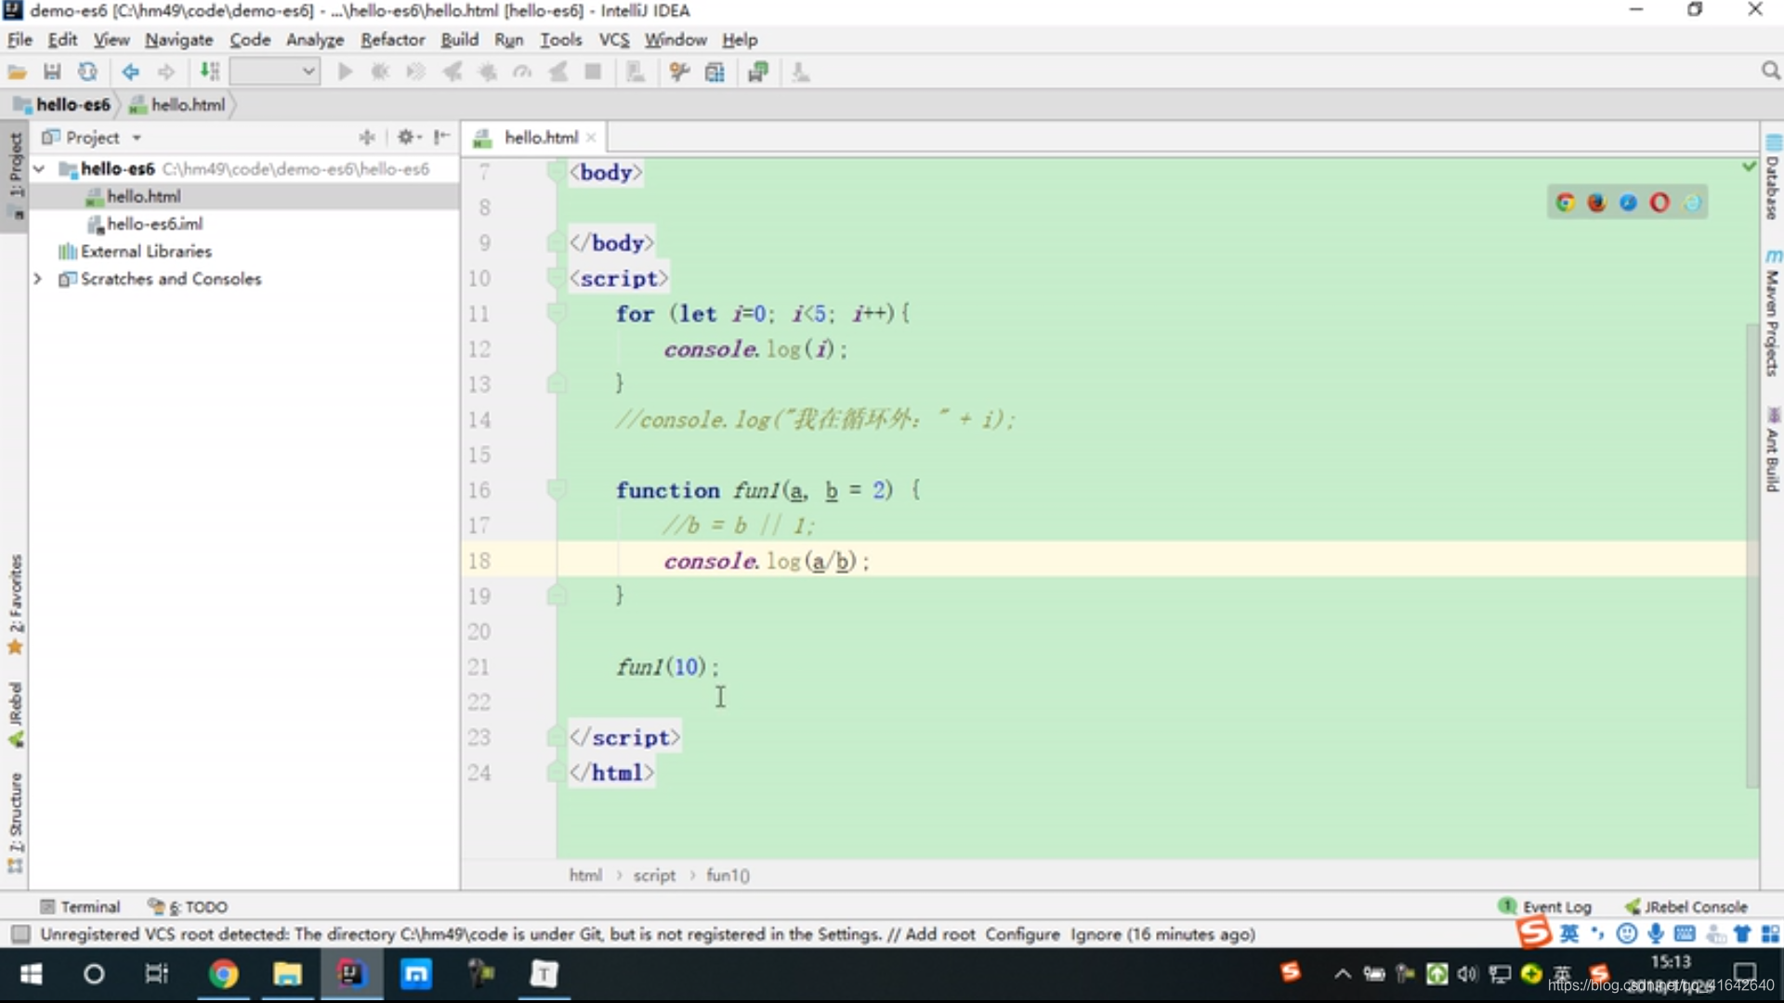Click the fun1() breadcrumb below editor
Viewport: 1784px width, 1003px height.
pyautogui.click(x=728, y=875)
